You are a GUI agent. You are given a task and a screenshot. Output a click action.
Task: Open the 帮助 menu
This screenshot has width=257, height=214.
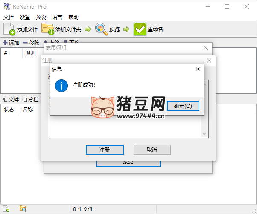(73, 17)
